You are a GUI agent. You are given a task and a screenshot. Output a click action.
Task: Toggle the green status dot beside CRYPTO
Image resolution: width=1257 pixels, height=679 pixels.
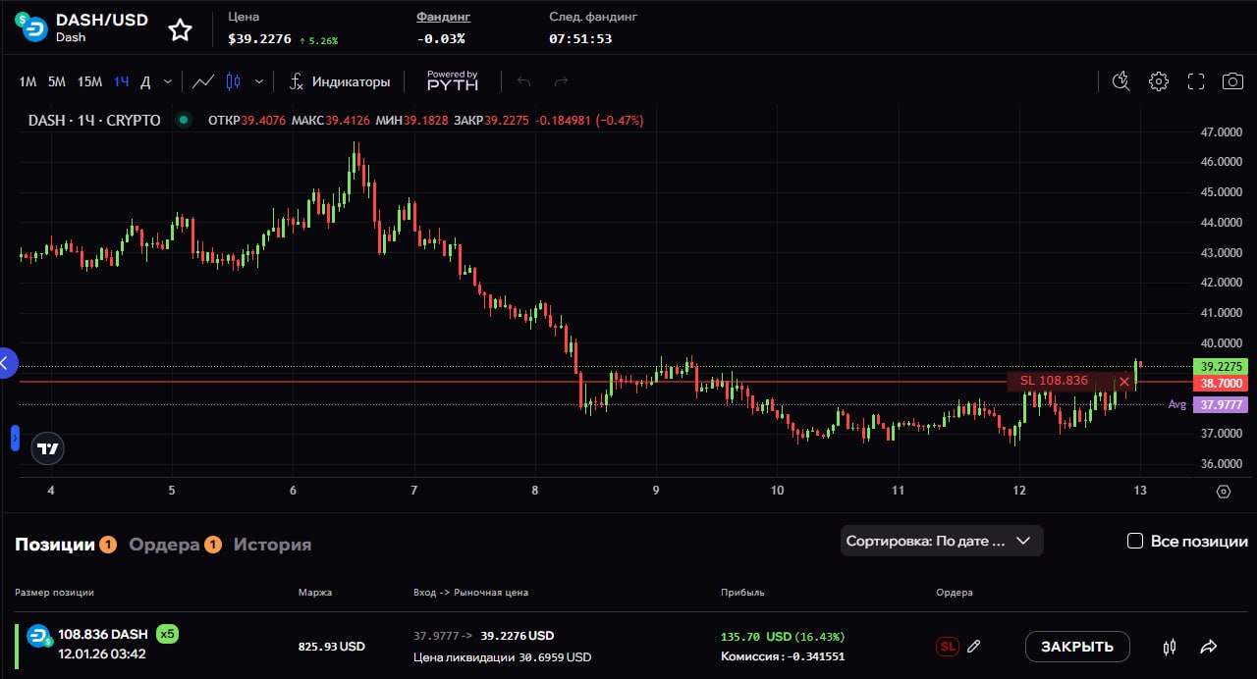point(183,121)
